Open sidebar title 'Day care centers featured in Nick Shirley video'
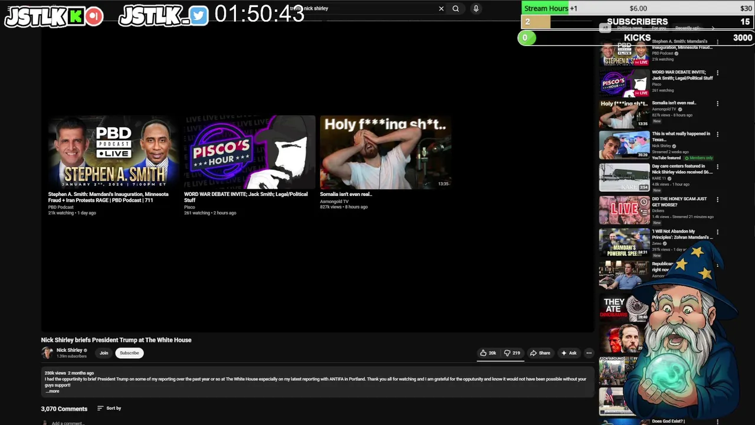Image resolution: width=755 pixels, height=425 pixels. [682, 169]
